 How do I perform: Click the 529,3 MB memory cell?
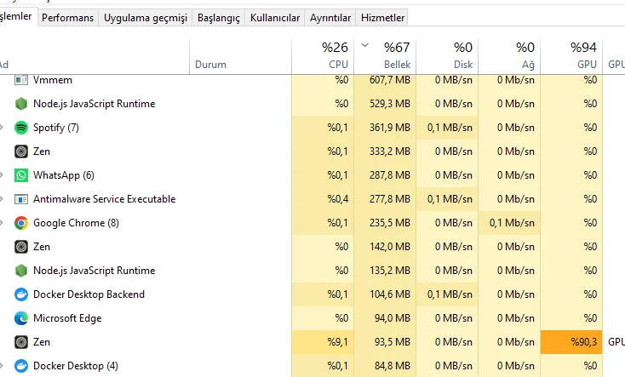pos(385,104)
